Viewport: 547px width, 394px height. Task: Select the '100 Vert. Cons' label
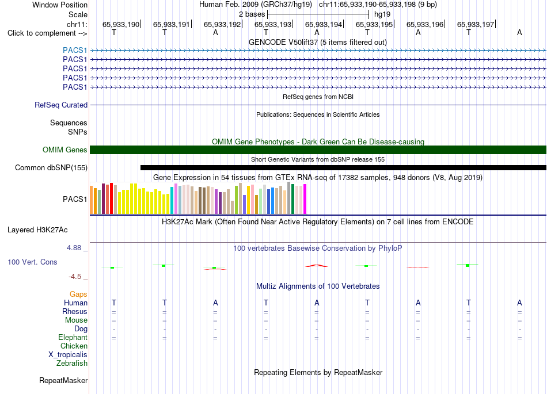pos(32,262)
